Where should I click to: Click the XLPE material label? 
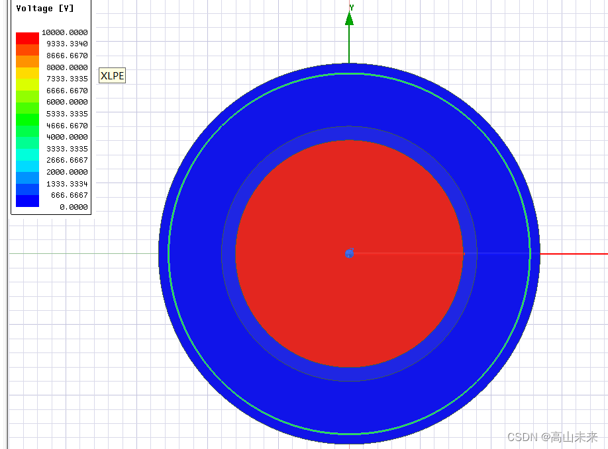point(111,75)
